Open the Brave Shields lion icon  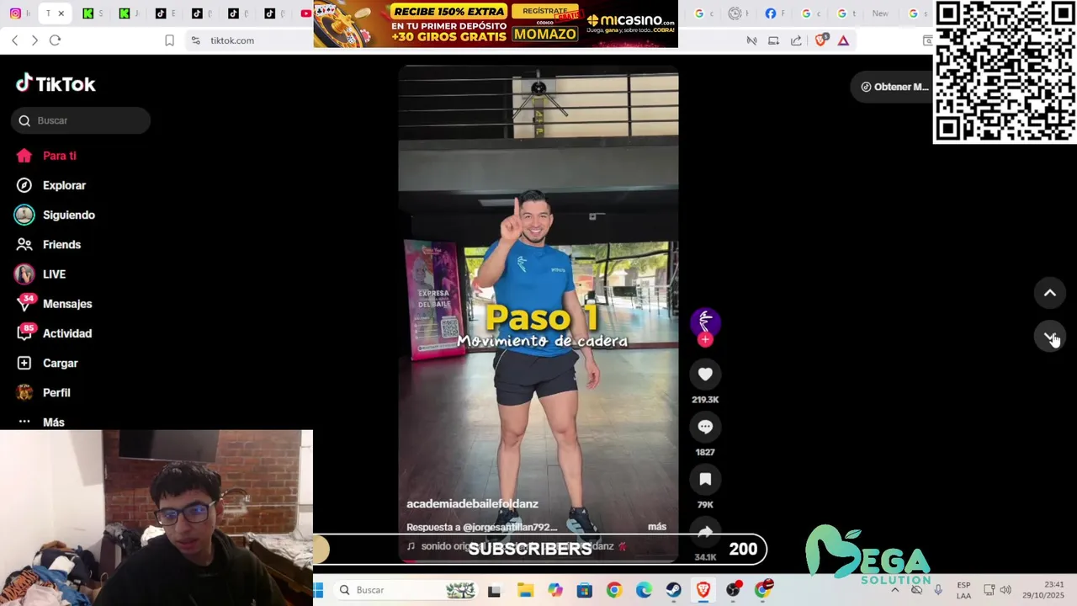[821, 40]
